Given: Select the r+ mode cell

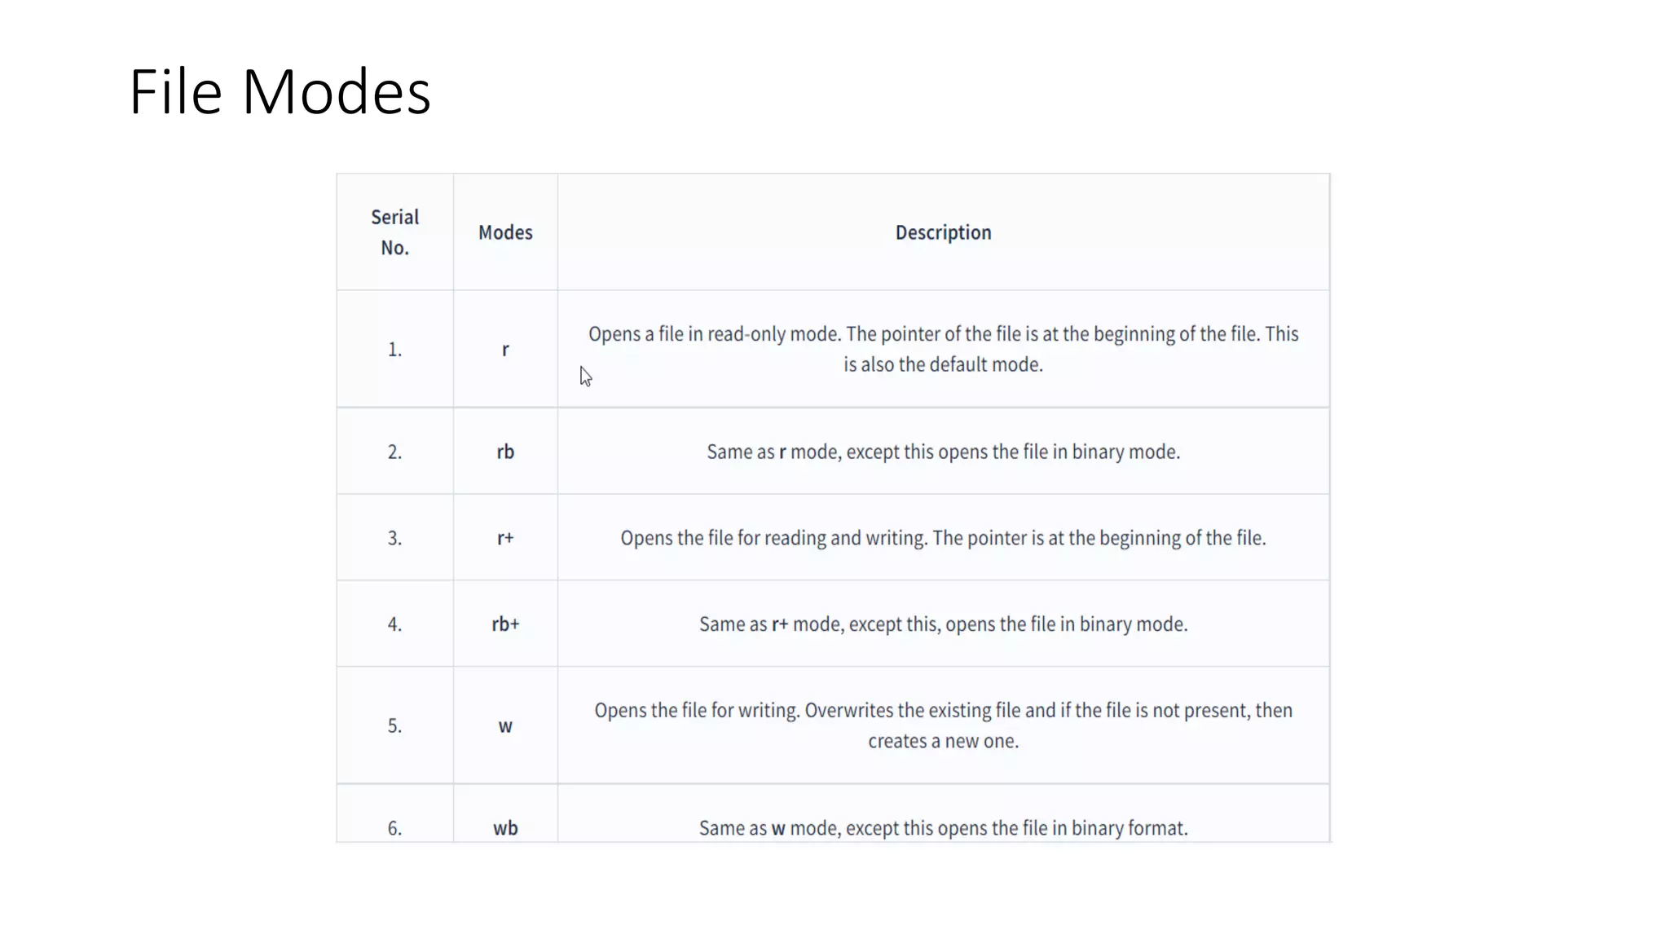Looking at the screenshot, I should [505, 538].
